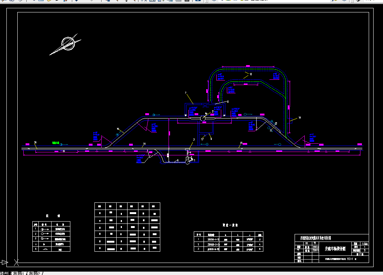Viewport: 383px width, 275px height.
Task: Select callout label 13 near the top loop
Action: [251, 74]
